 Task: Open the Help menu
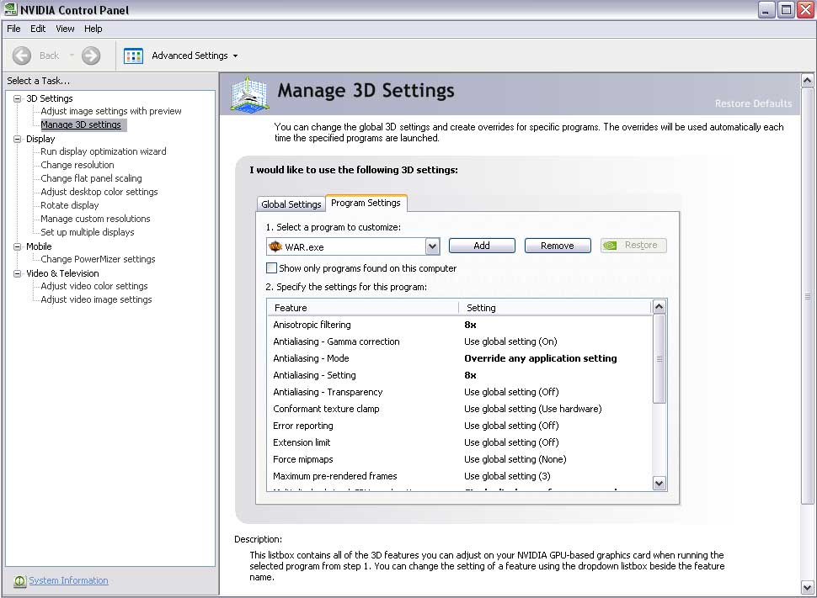click(x=93, y=29)
